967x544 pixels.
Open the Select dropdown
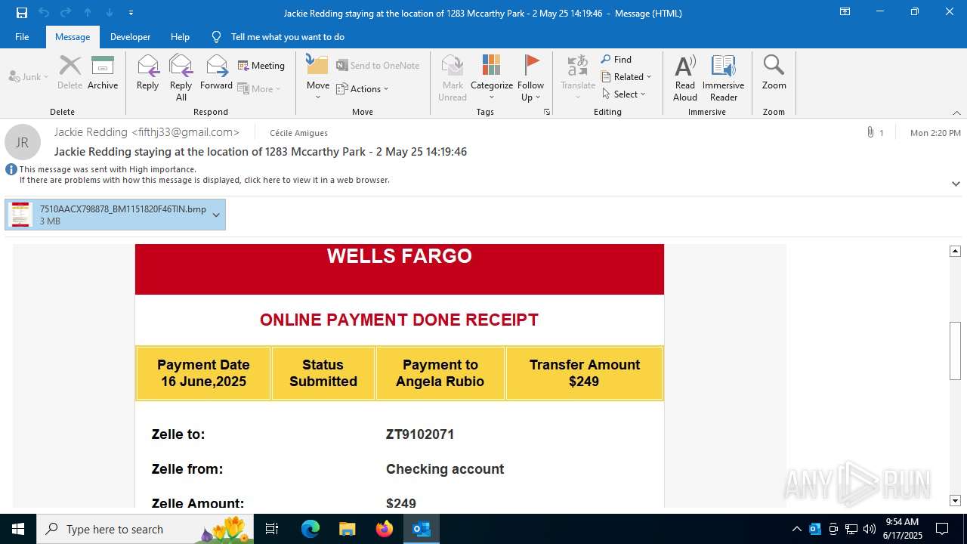point(624,94)
